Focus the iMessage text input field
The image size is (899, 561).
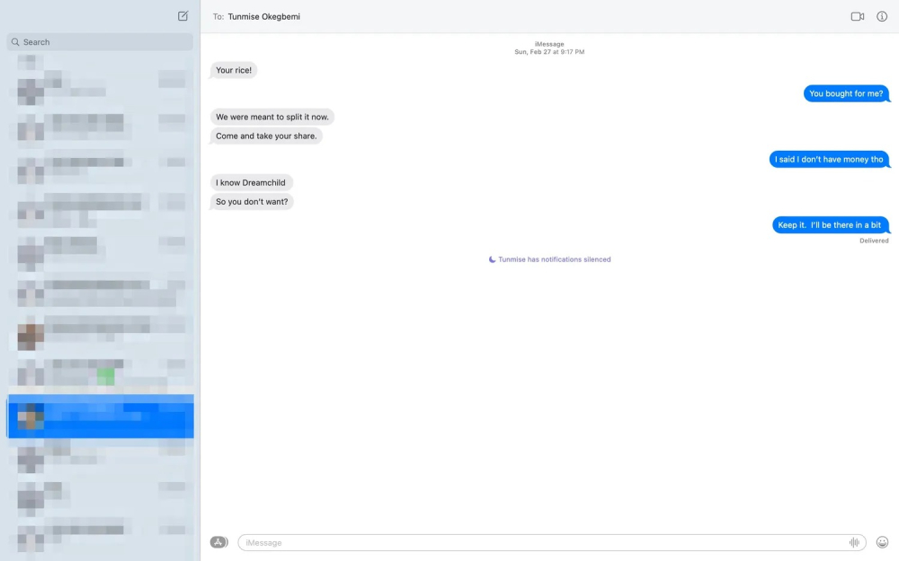pos(539,542)
